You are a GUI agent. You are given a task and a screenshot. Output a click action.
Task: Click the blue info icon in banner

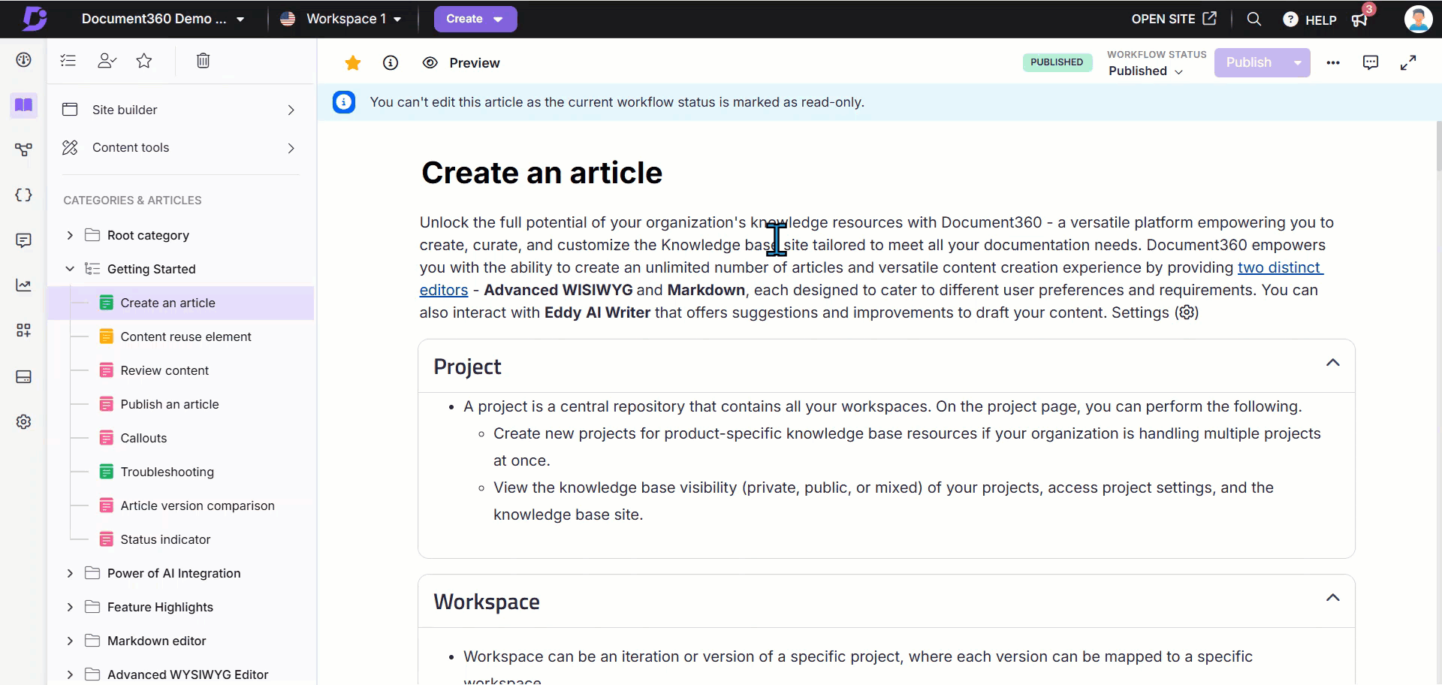tap(344, 102)
